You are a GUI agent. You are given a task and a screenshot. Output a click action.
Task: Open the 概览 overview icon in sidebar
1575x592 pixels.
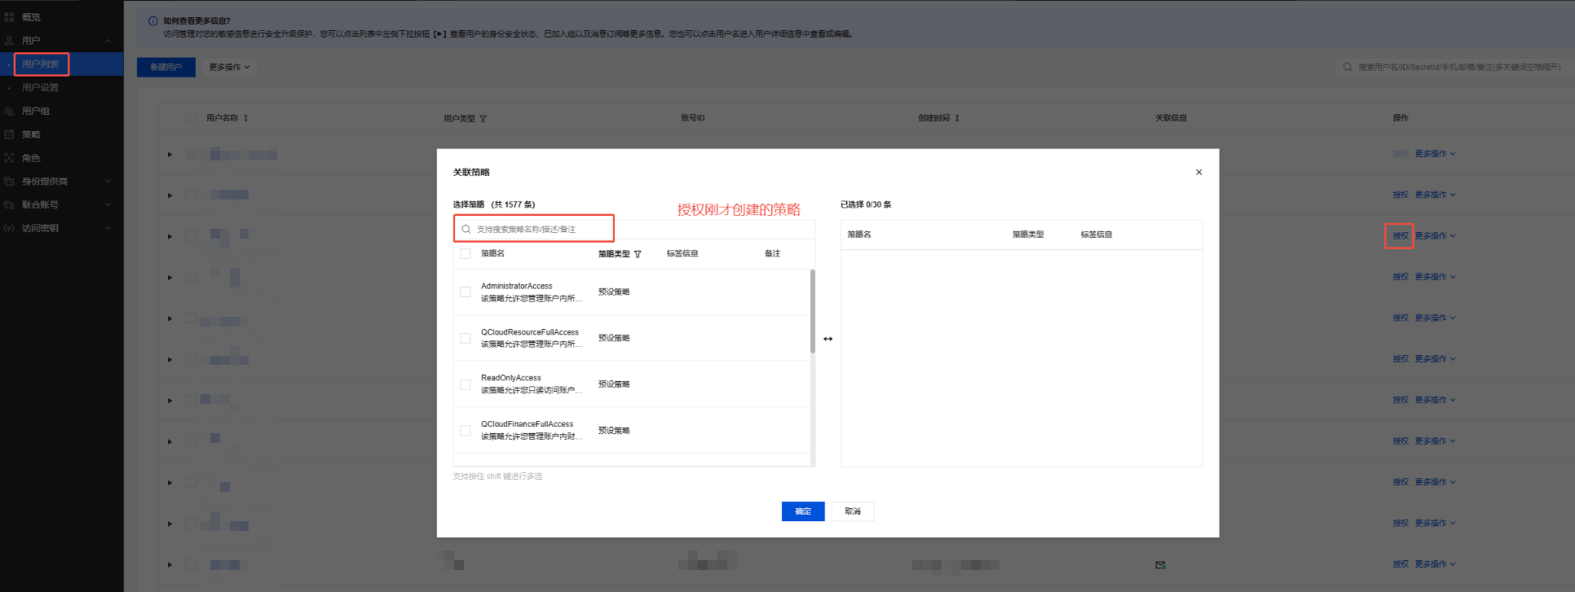pyautogui.click(x=10, y=17)
